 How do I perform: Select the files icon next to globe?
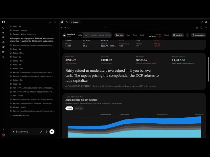tap(67, 22)
